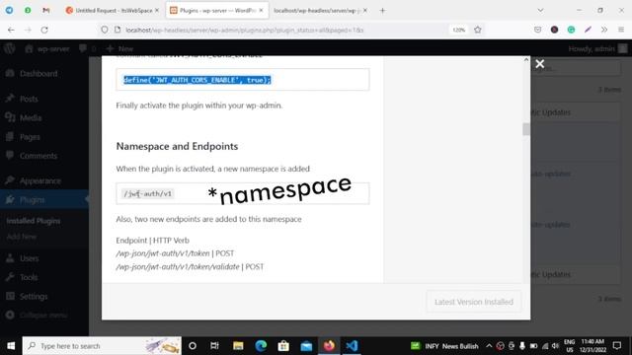Open Cortana circle icon on taskbar
Screen dimensions: 632x355
193,346
